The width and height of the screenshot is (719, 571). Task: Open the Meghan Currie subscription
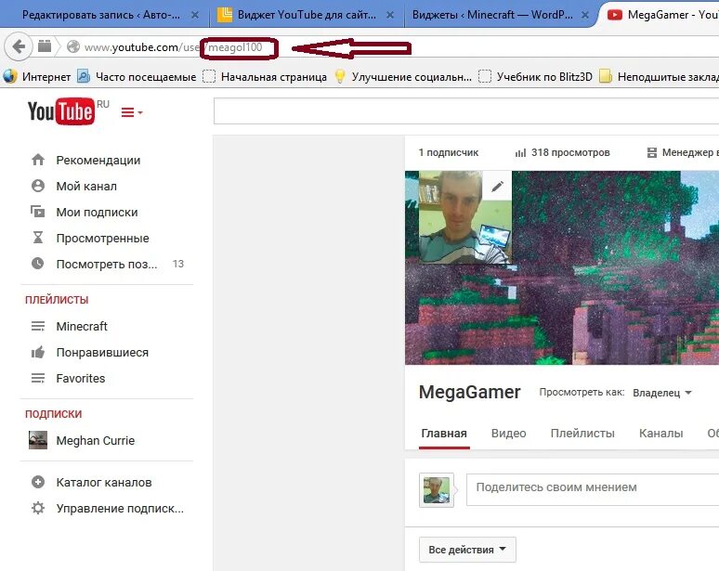[96, 440]
